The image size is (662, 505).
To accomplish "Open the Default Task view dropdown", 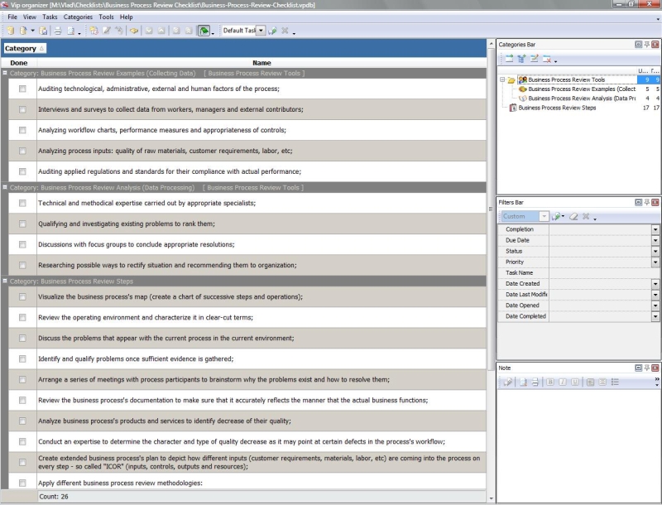I will 261,31.
